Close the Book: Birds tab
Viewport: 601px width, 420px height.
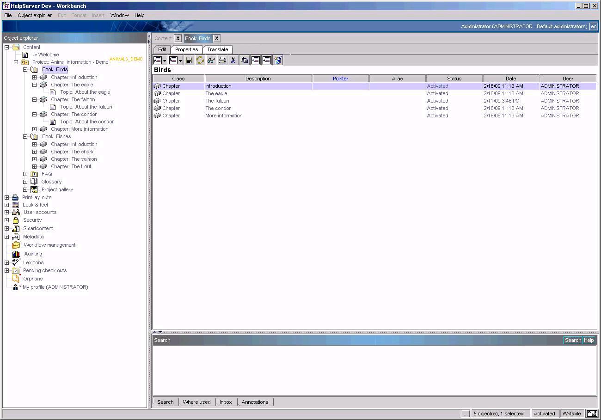[x=216, y=38]
